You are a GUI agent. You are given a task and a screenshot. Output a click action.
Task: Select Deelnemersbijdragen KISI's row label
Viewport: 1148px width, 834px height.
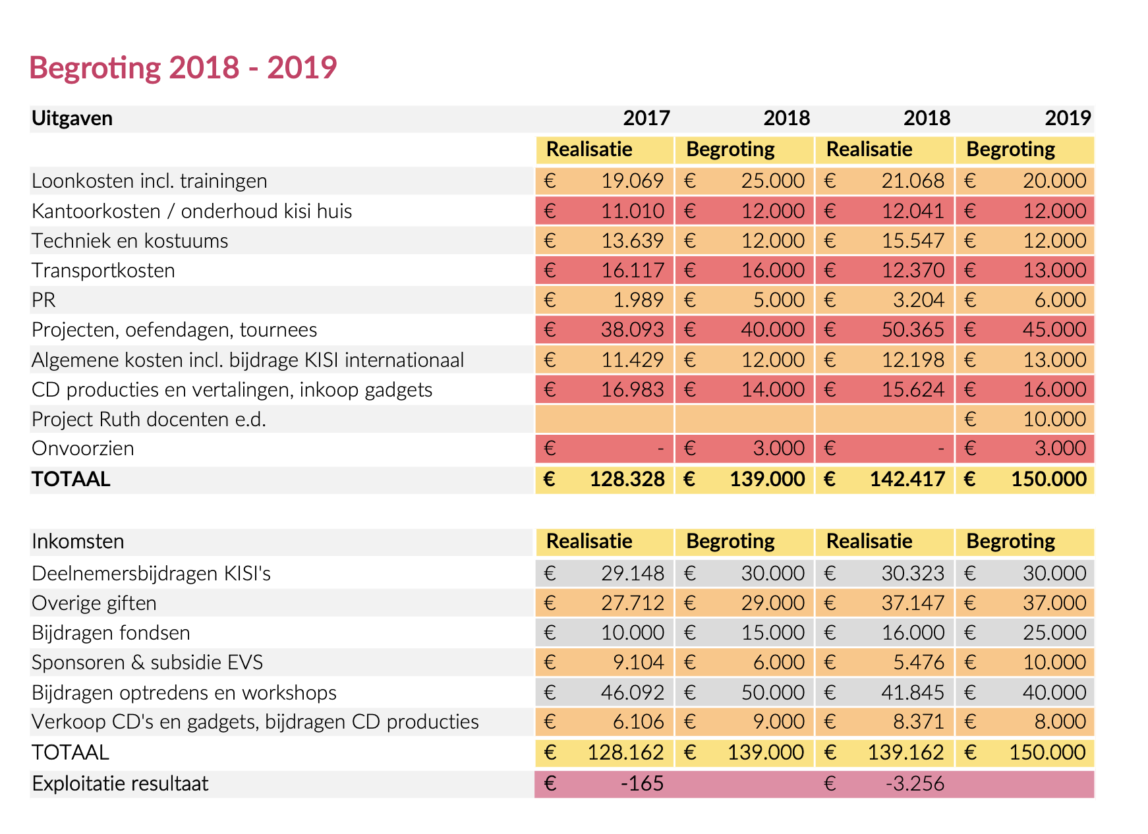pyautogui.click(x=152, y=574)
